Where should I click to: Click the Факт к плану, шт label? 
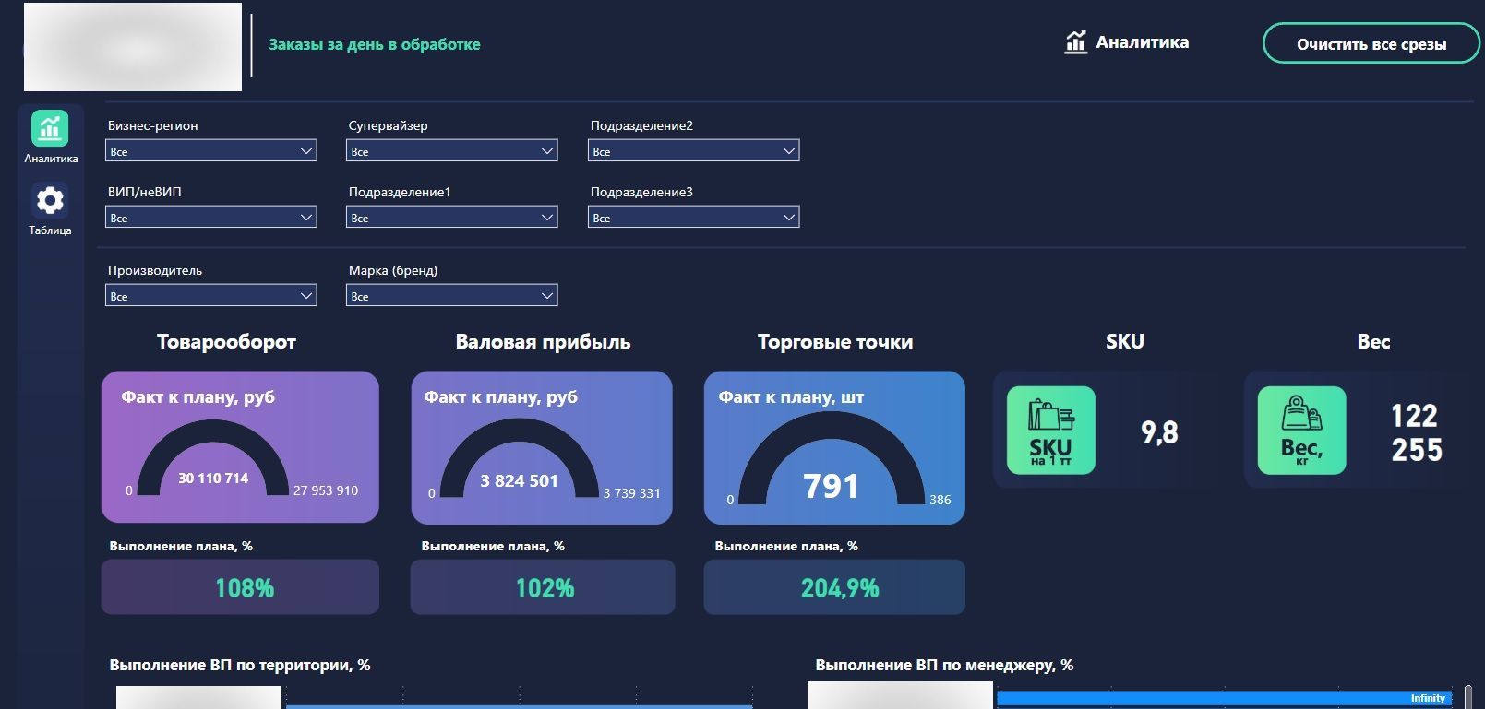[792, 397]
